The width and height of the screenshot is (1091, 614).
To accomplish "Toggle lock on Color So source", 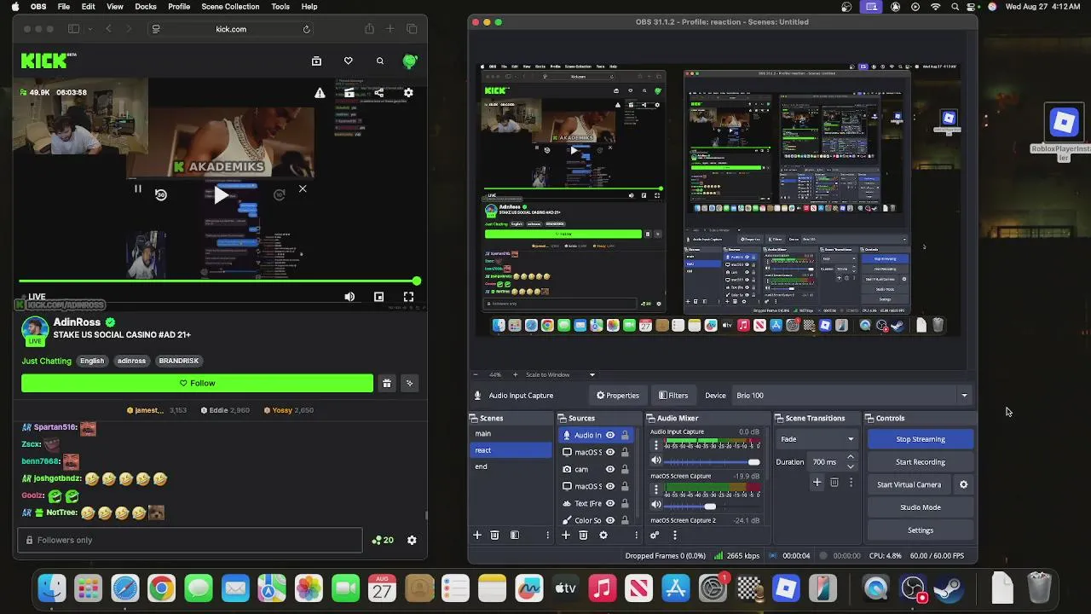I will [625, 520].
